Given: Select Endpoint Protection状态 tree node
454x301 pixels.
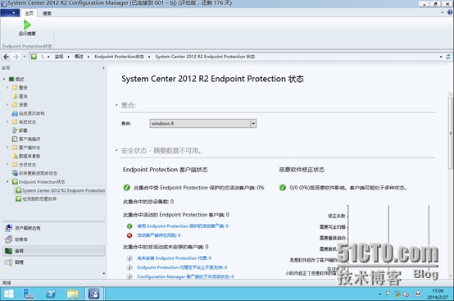Looking at the screenshot, I should click(39, 182).
